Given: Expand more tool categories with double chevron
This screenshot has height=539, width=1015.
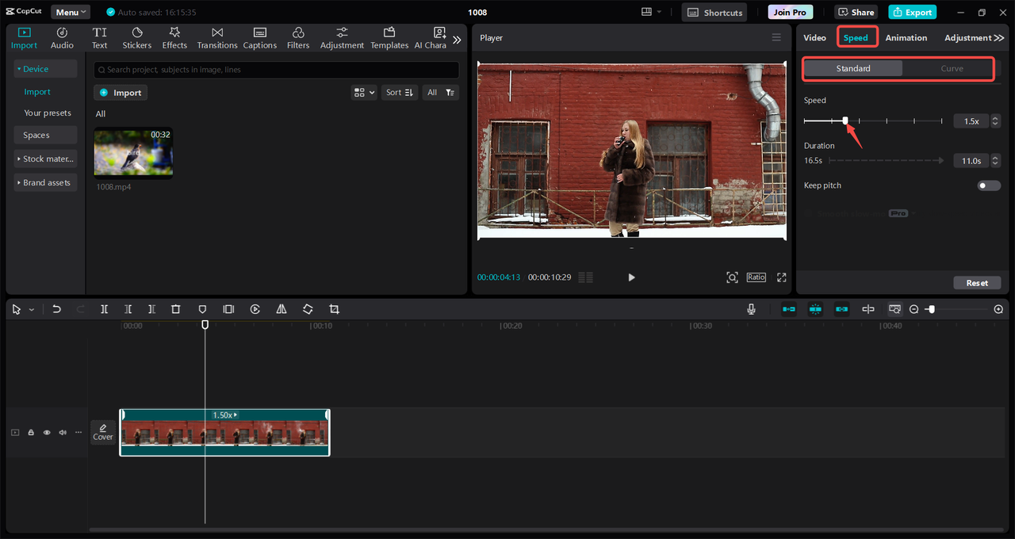Looking at the screenshot, I should click(457, 39).
